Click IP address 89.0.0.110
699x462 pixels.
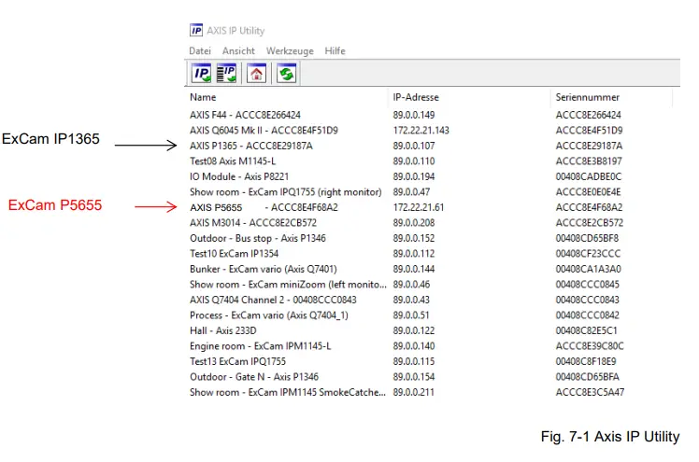pos(414,161)
